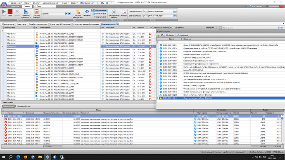This screenshot has width=285, height=160.
Task: Click error icon of session started 8:58:14
Action: (5, 119)
